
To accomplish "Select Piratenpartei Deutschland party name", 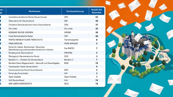I will click(20, 53).
